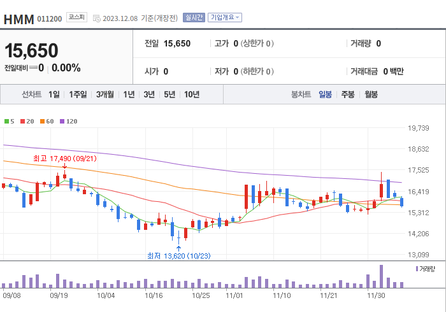The height and width of the screenshot is (312, 446).
Task: Select the 10년 line chart tab
Action: pos(192,94)
